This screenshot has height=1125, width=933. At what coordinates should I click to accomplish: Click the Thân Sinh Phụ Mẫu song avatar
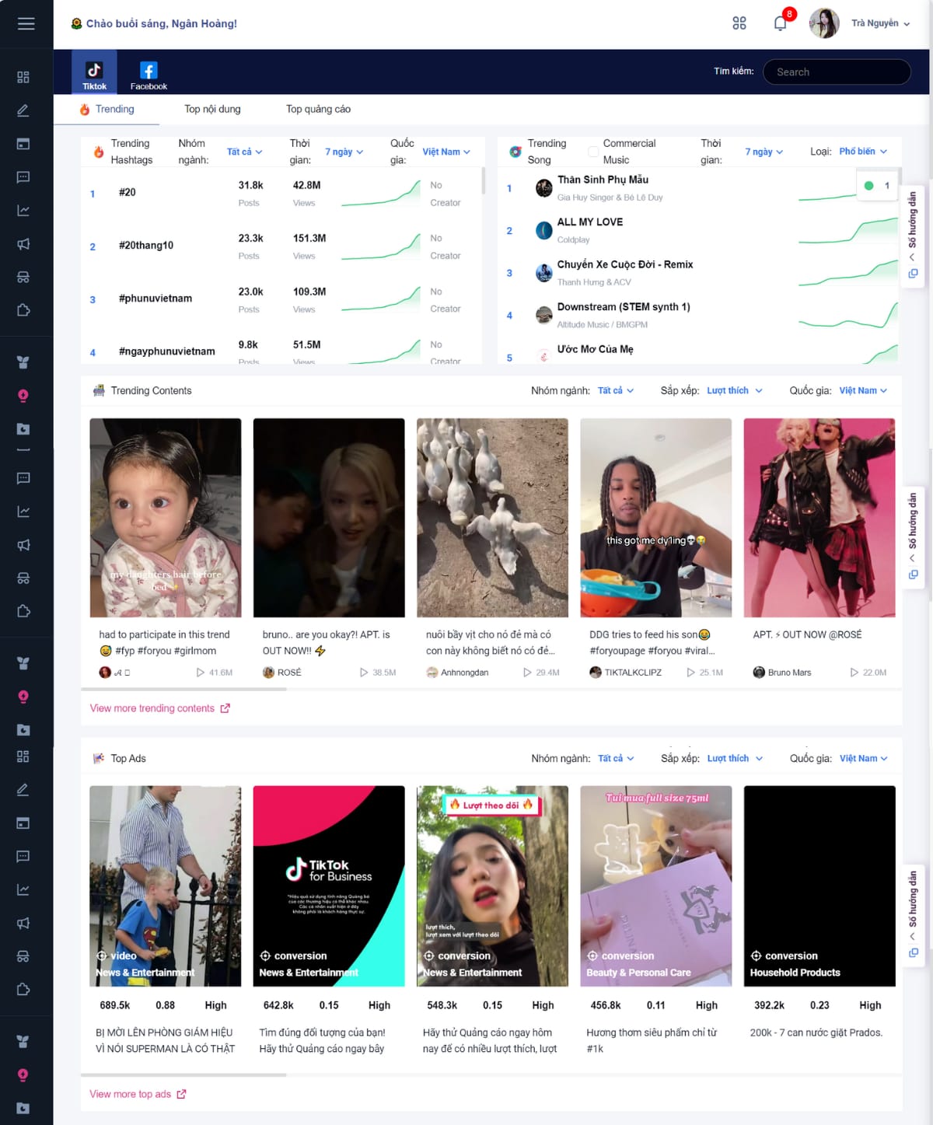[544, 187]
